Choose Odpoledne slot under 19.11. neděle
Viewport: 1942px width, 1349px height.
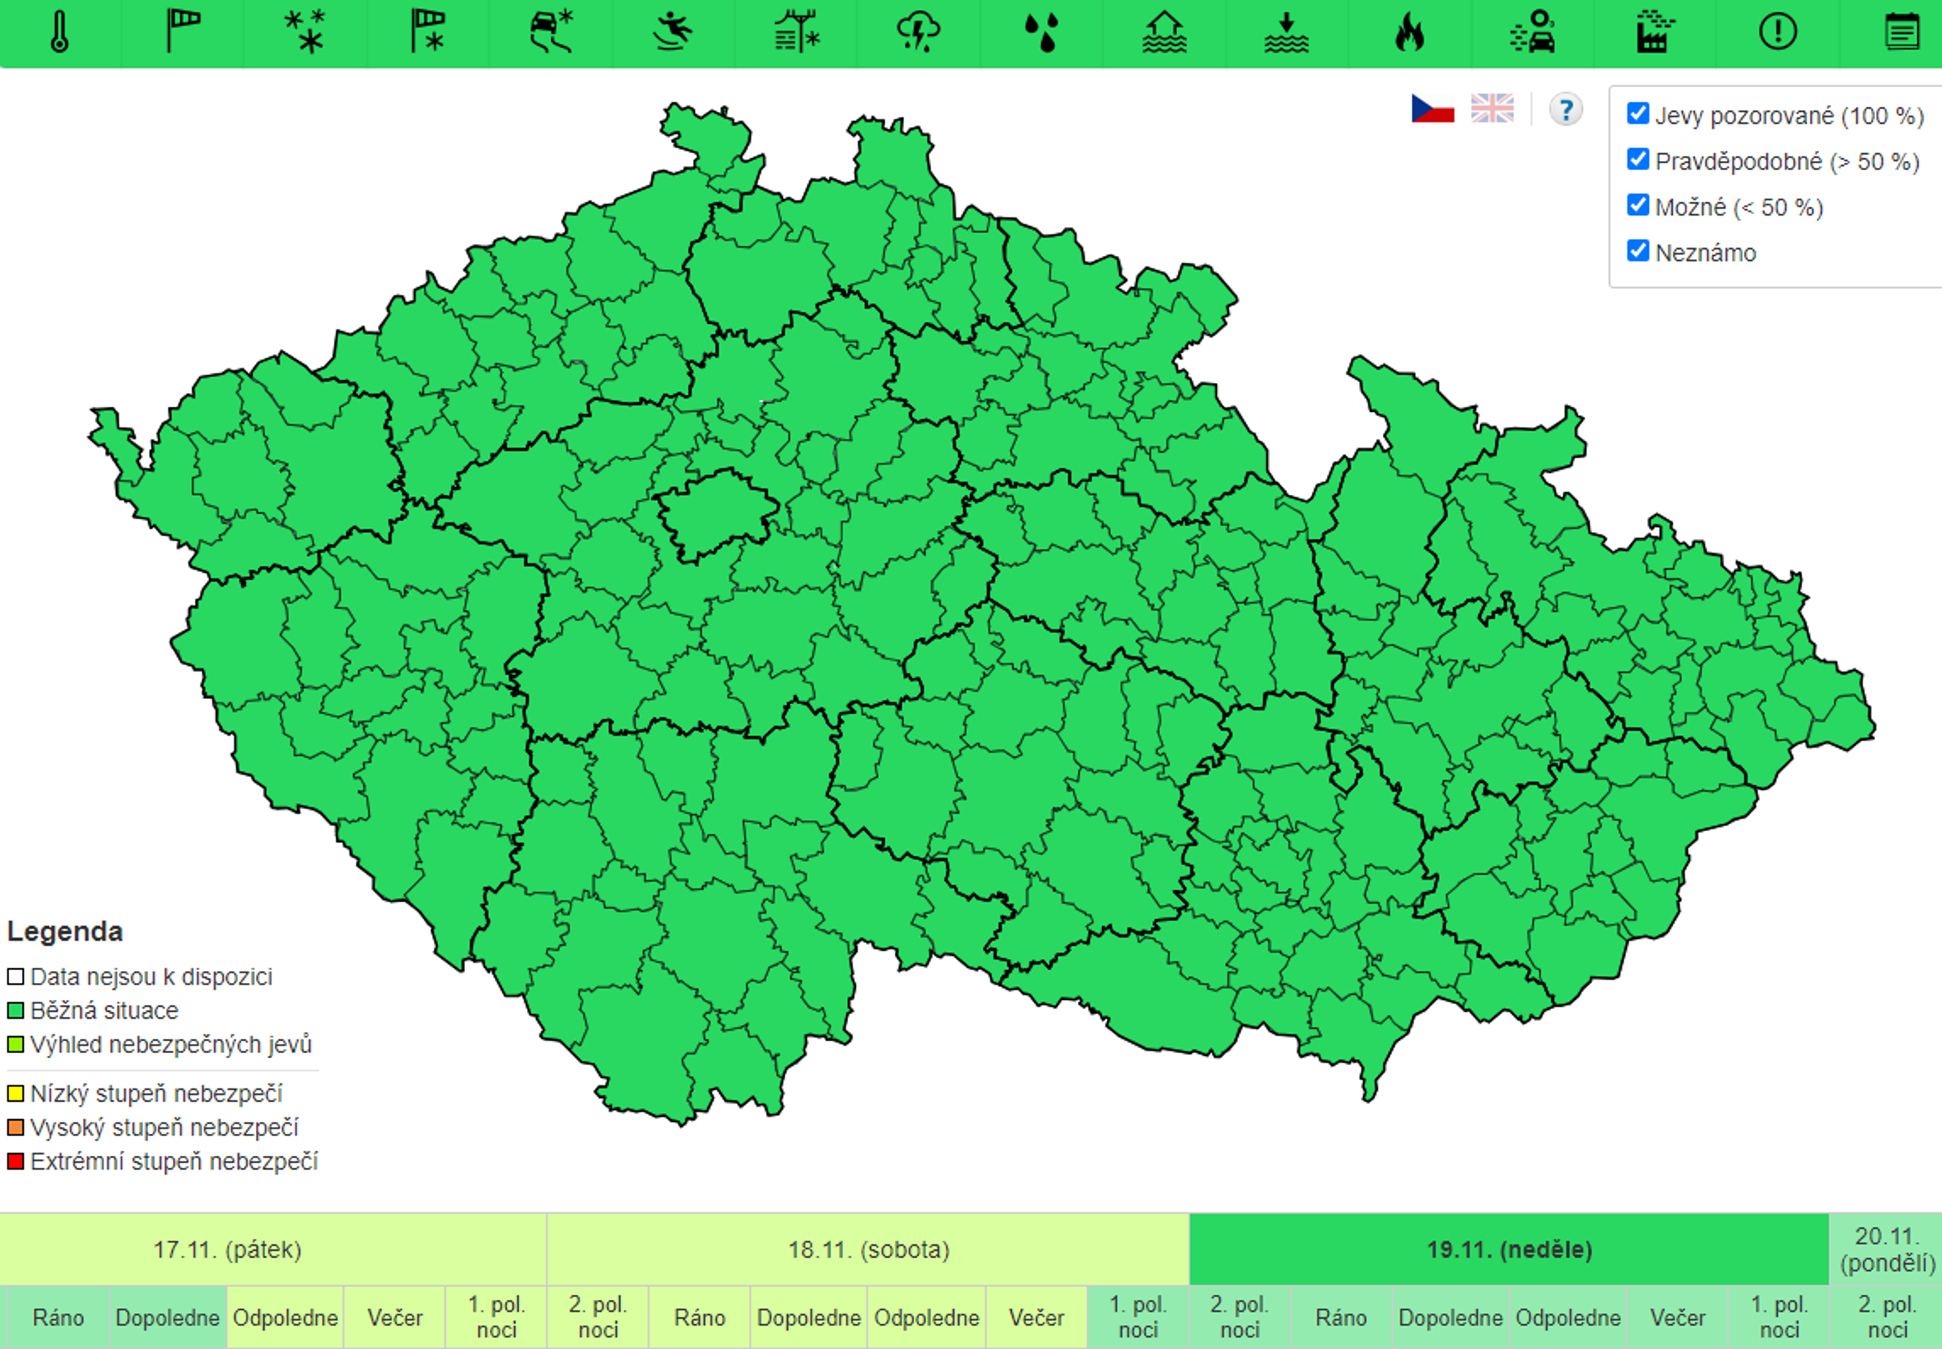coord(1568,1317)
